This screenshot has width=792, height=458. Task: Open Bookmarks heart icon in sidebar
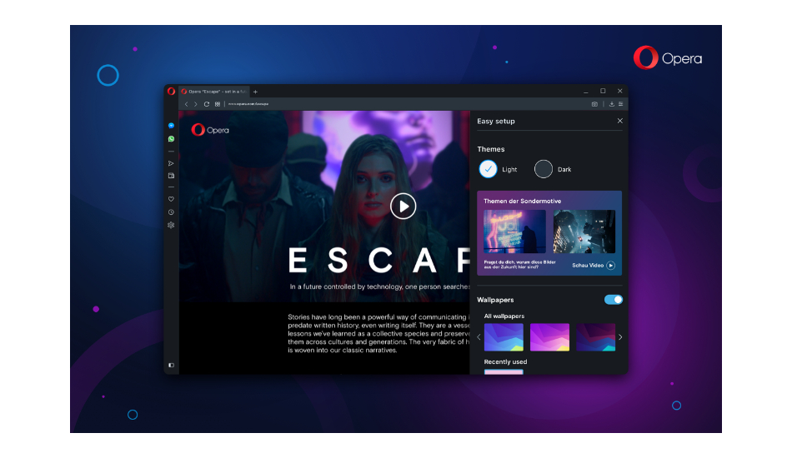(x=171, y=199)
